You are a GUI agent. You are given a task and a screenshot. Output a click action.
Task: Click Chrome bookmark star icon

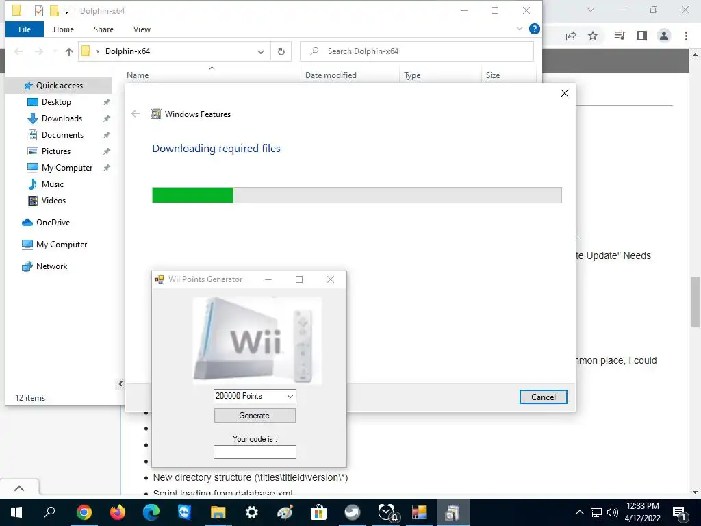(593, 36)
